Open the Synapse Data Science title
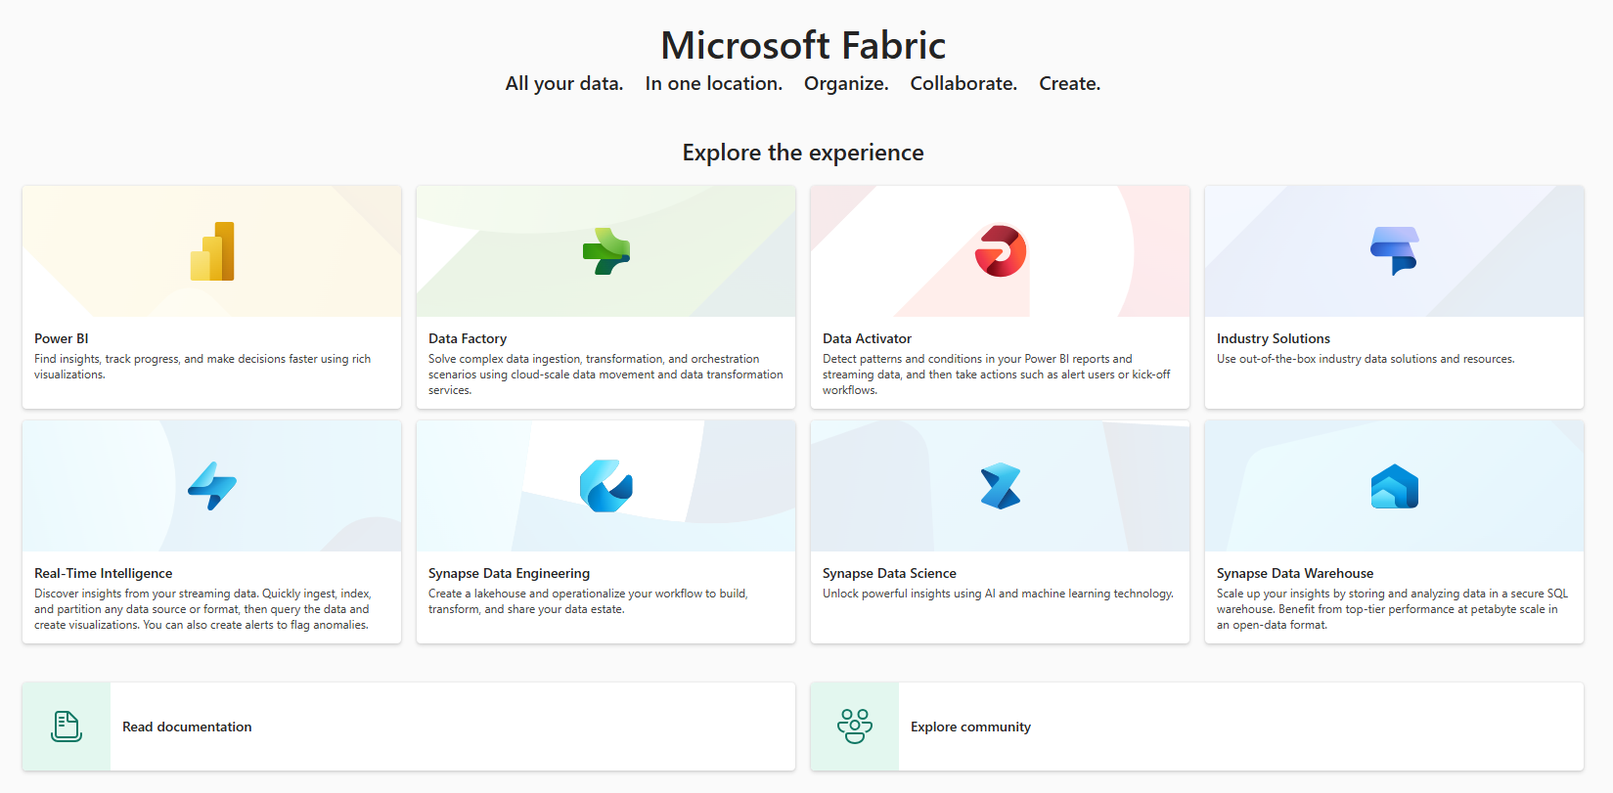The height and width of the screenshot is (793, 1613). [x=889, y=573]
